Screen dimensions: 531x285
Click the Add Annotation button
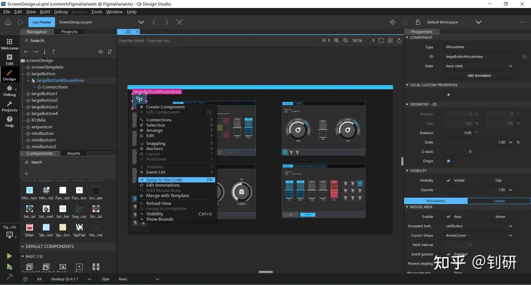[479, 75]
